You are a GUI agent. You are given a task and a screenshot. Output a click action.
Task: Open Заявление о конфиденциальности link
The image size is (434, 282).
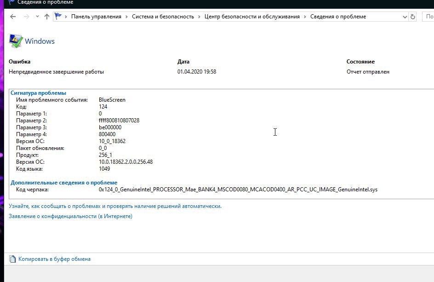[71, 216]
